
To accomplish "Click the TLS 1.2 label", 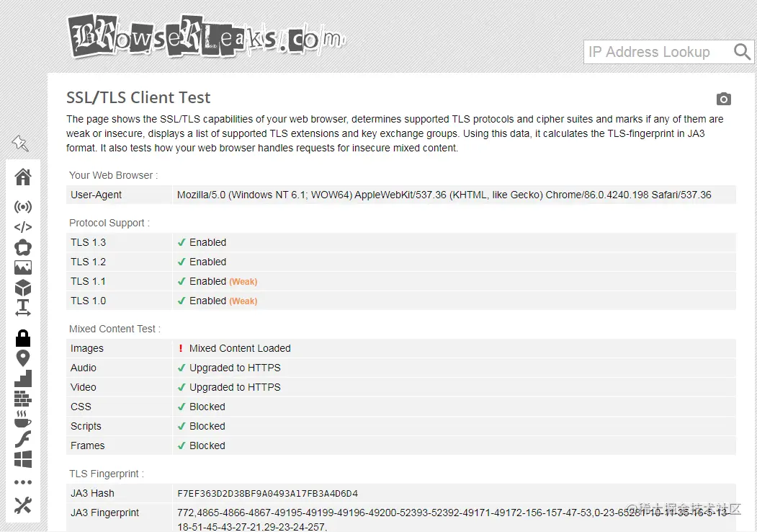I will (x=88, y=262).
